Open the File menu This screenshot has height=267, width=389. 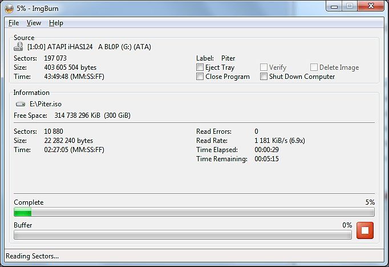pyautogui.click(x=14, y=23)
